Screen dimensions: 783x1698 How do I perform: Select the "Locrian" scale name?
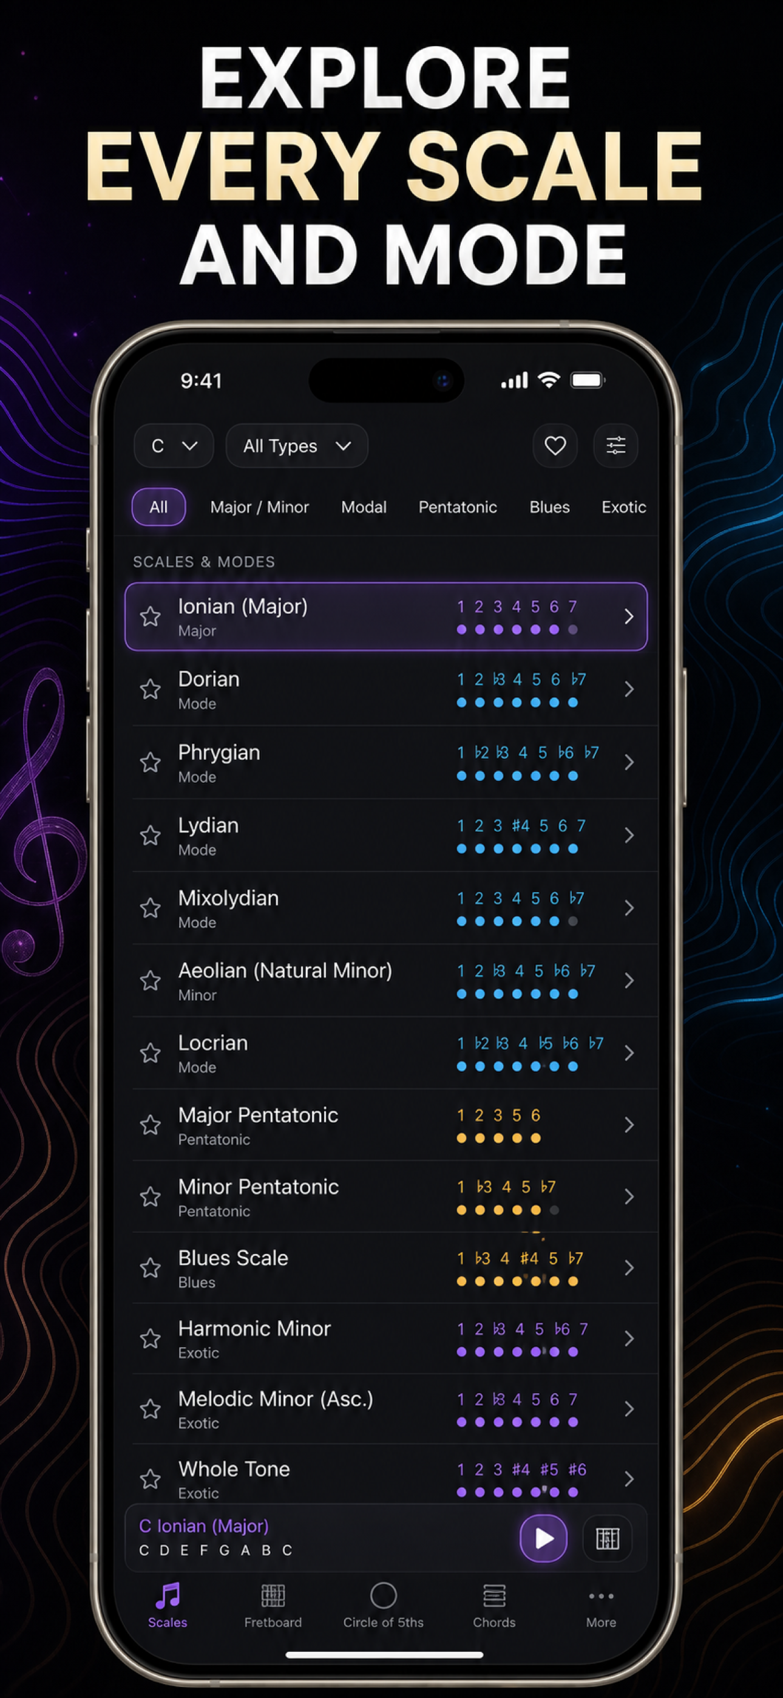click(213, 1043)
